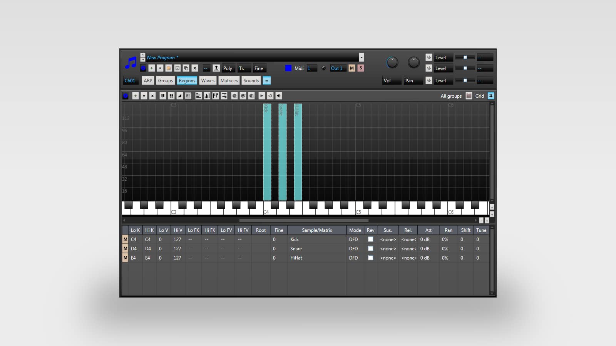This screenshot has height=346, width=616.
Task: Click the 3x3 grid dots icon in regions toolbar
Action: click(171, 96)
